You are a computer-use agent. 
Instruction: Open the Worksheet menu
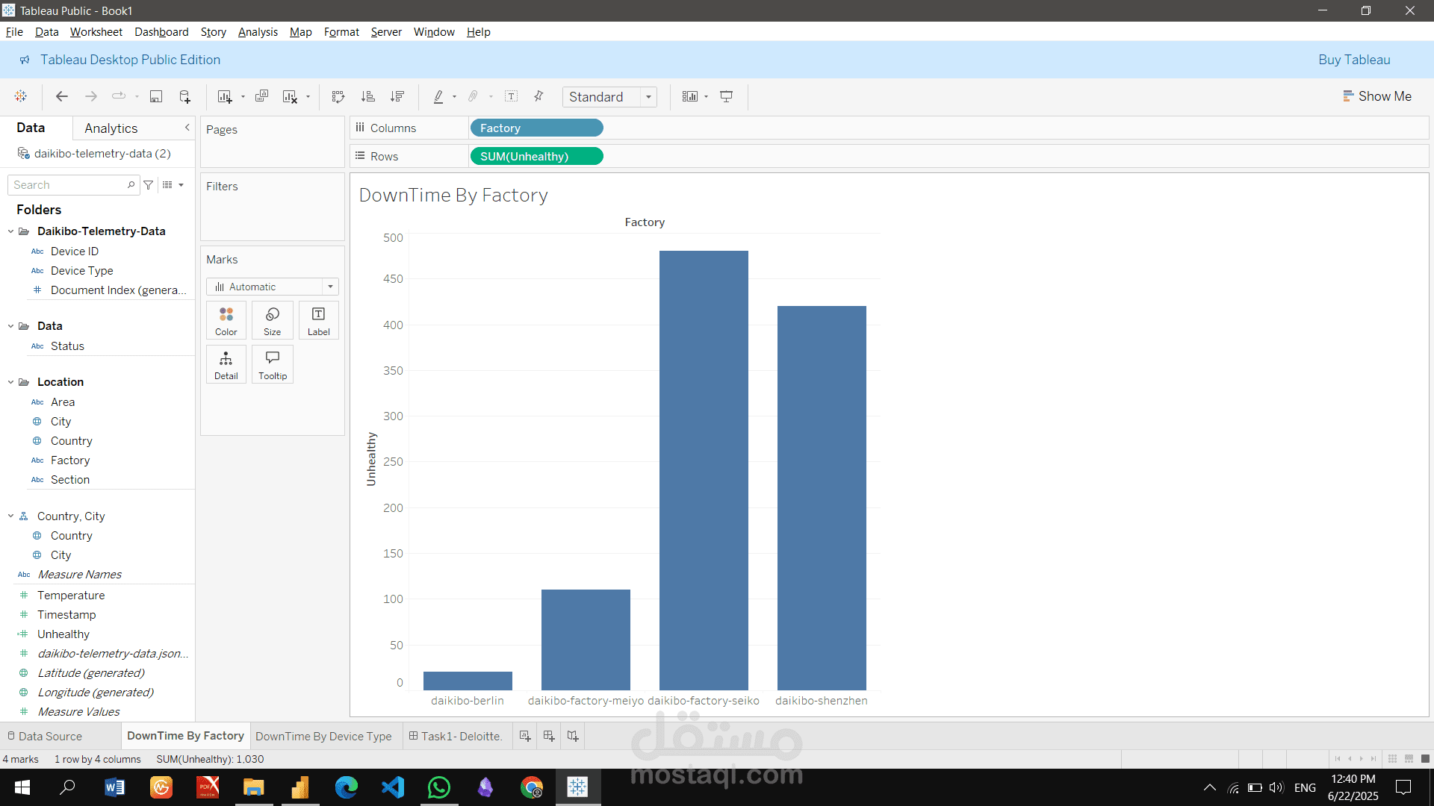96,32
